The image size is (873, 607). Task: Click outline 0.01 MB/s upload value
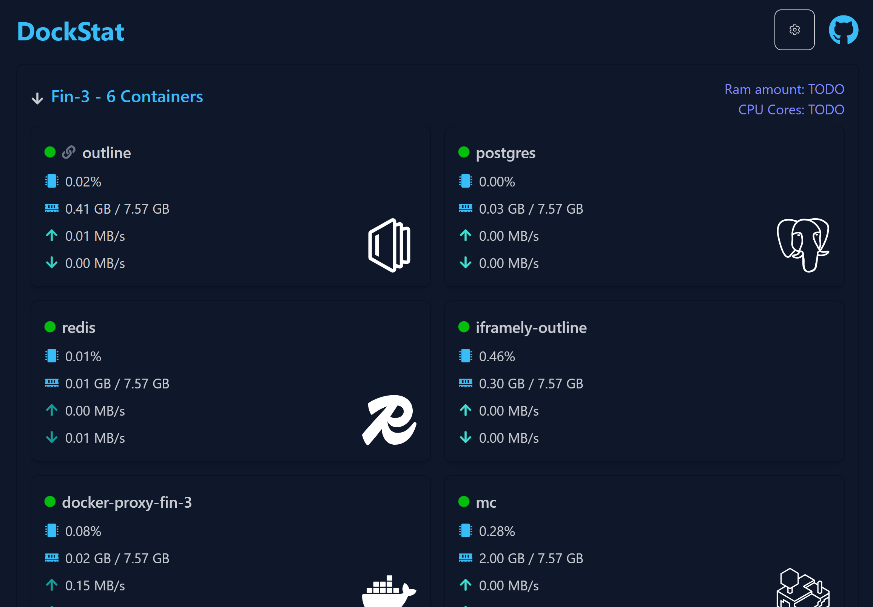(95, 236)
